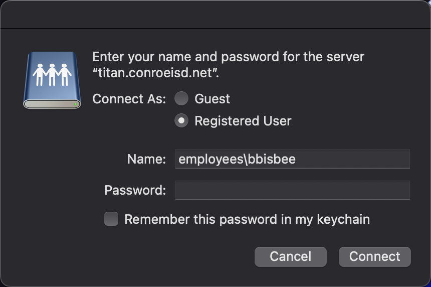Image resolution: width=431 pixels, height=287 pixels.
Task: Click the people figures on server icon
Action: click(x=52, y=75)
